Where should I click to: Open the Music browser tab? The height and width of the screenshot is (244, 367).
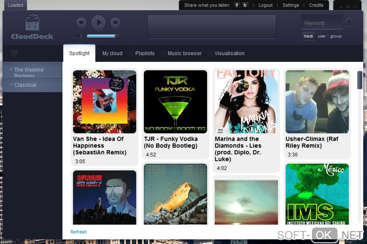click(x=185, y=53)
